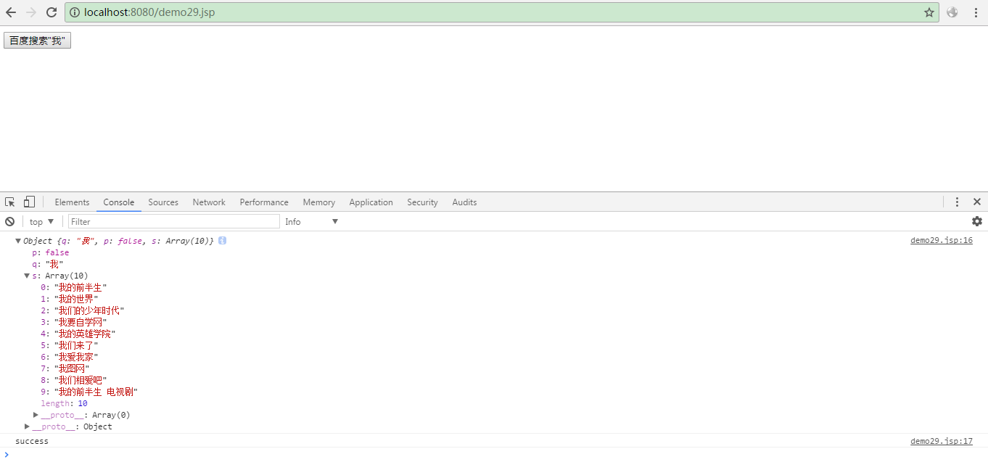Switch to the Network tab

pos(209,202)
